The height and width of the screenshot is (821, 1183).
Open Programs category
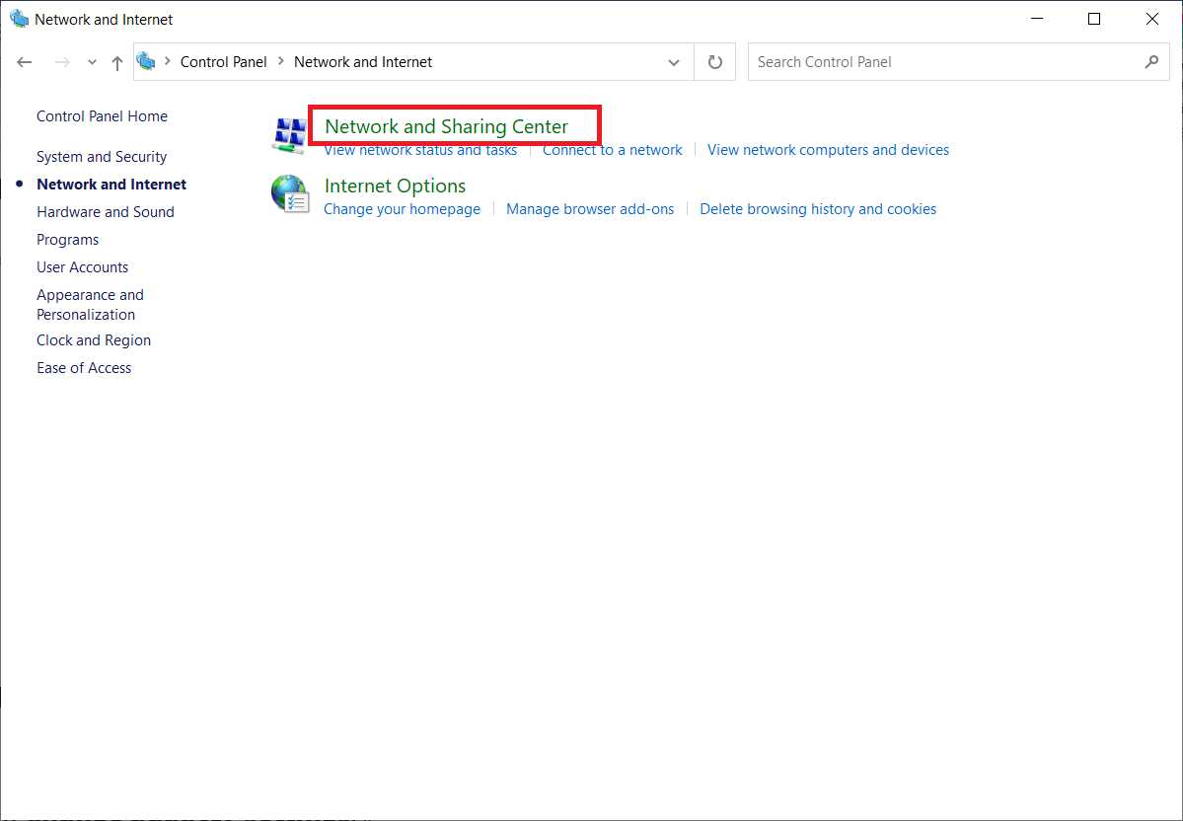(x=68, y=240)
